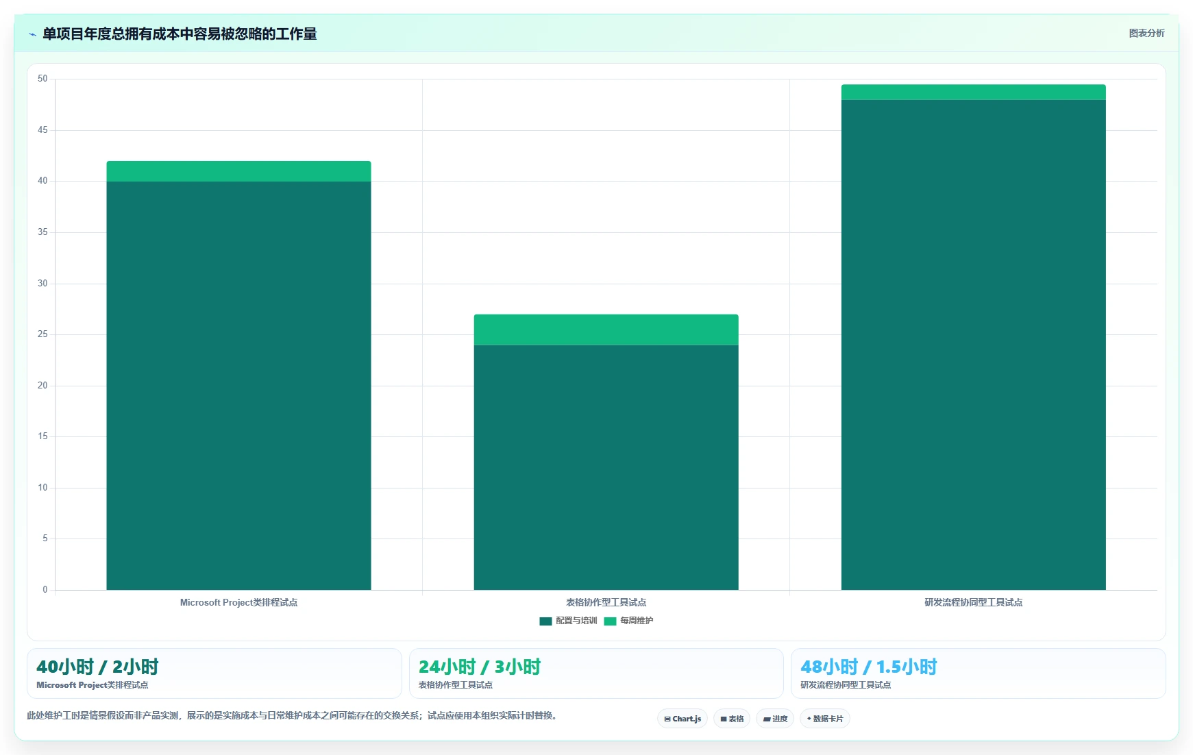The height and width of the screenshot is (755, 1193).
Task: Click the x-axis label Microsoft Project类排程试点
Action: point(238,602)
